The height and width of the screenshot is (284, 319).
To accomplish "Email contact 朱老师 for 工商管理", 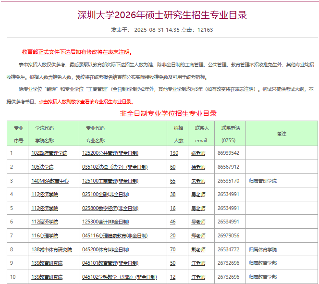I will click(x=198, y=181).
